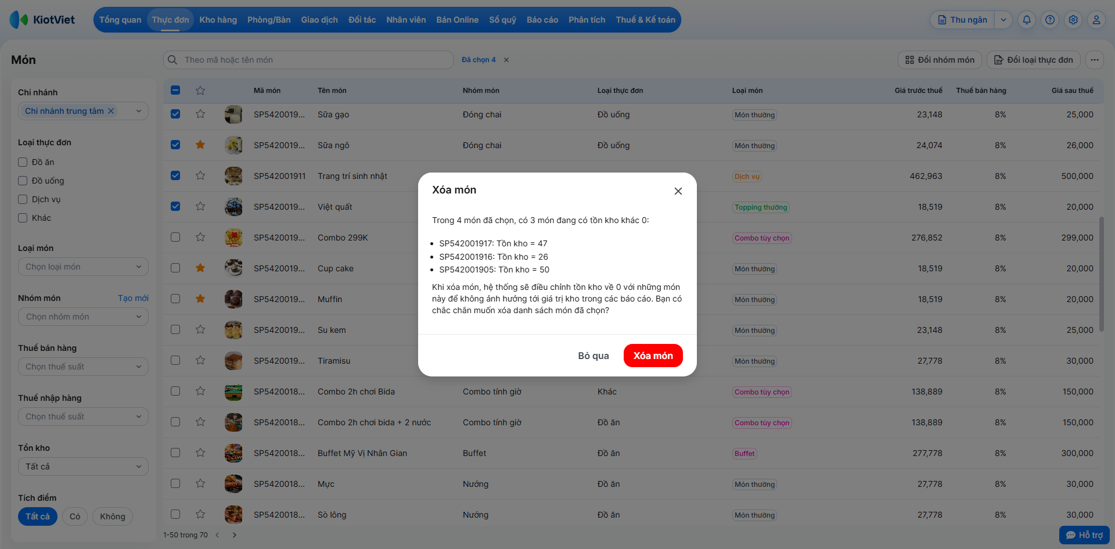Select 'Có' in the Tích điểm filter

75,516
